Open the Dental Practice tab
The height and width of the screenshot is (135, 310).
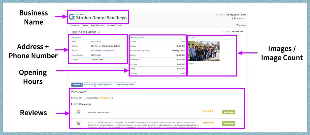(98, 25)
